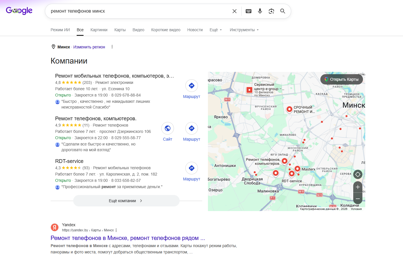Click reviewer avatar for "Быстро, качественно" review
The width and height of the screenshot is (403, 260).
click(x=57, y=102)
